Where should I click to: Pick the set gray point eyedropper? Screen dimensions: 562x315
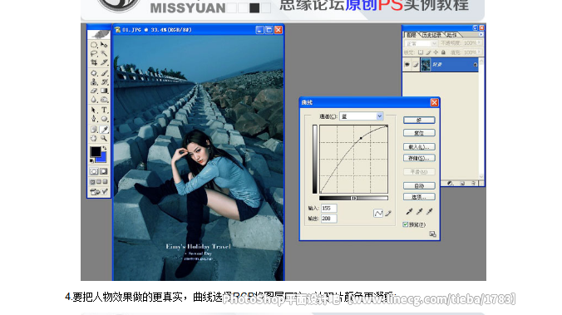click(x=419, y=211)
